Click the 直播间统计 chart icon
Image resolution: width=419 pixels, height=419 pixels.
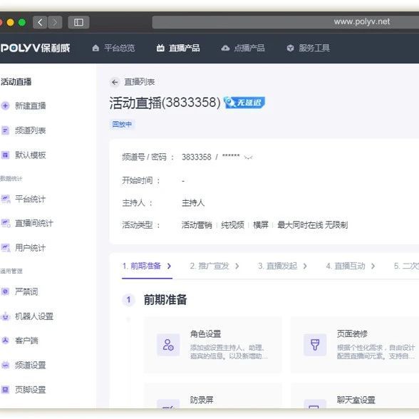[x=6, y=223]
